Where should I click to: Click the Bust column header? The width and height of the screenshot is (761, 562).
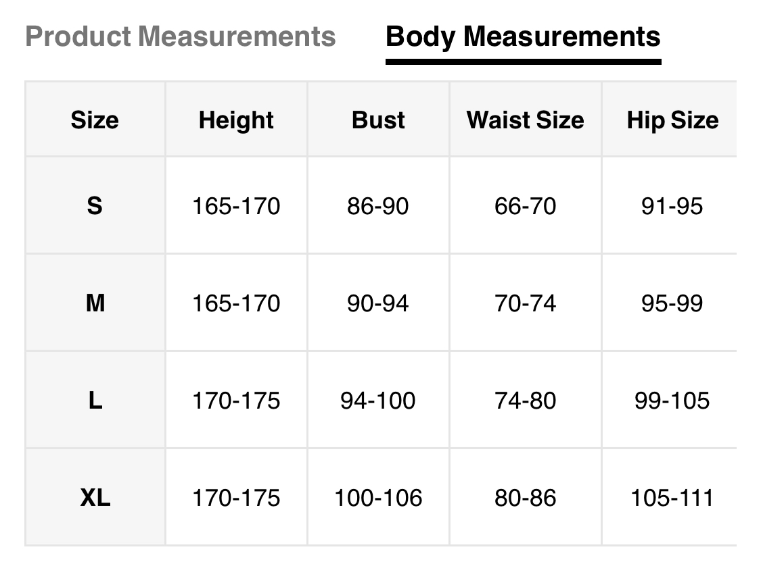[x=378, y=120]
